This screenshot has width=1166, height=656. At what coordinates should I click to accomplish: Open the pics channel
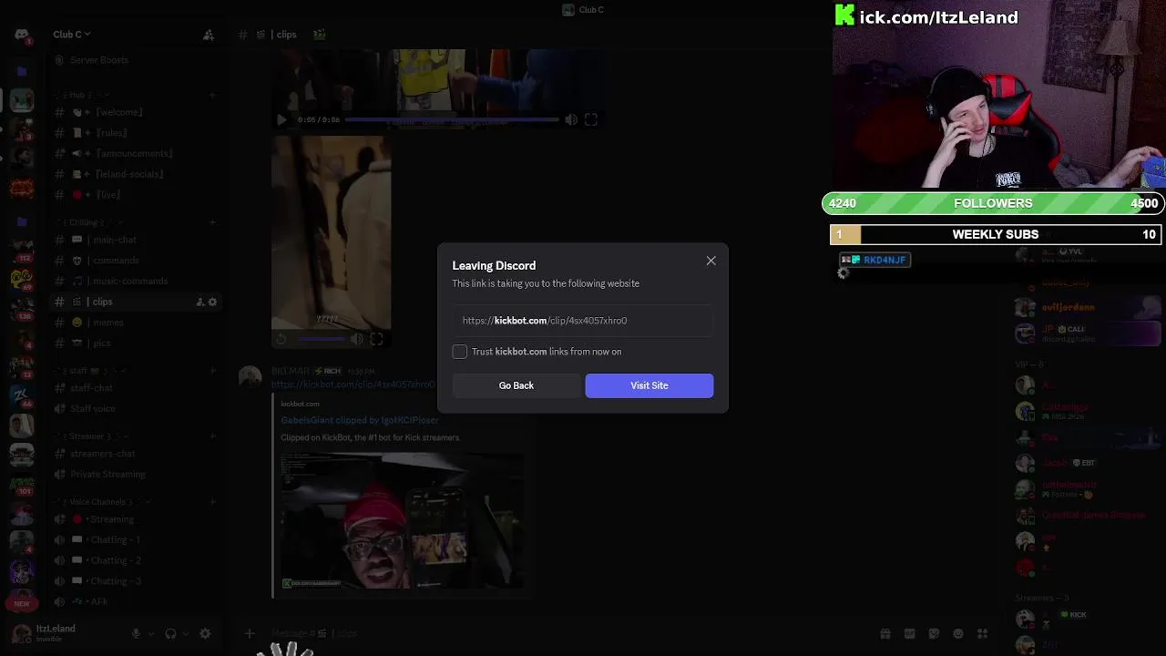click(x=102, y=343)
